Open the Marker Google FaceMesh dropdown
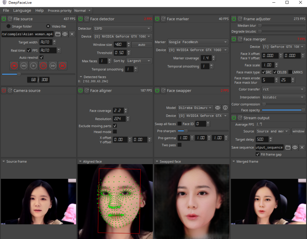307x239 pixels. pyautogui.click(x=198, y=42)
